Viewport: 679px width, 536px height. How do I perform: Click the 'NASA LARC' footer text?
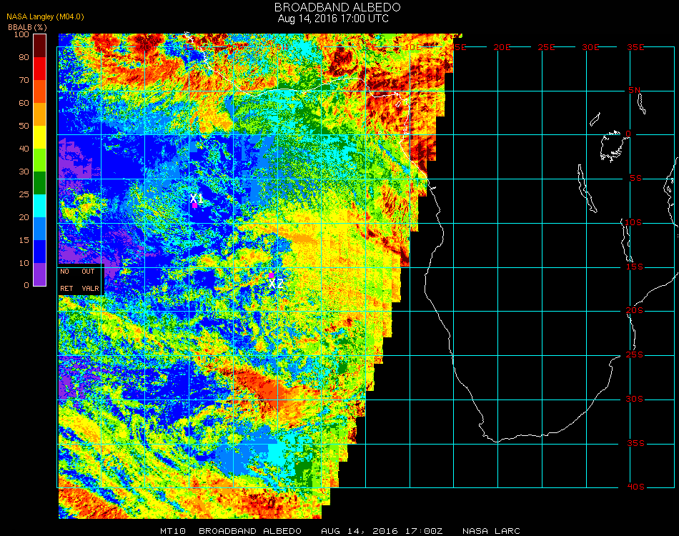coord(491,531)
